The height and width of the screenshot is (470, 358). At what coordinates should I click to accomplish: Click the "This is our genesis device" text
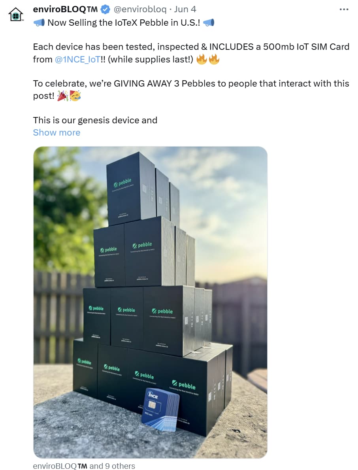95,120
